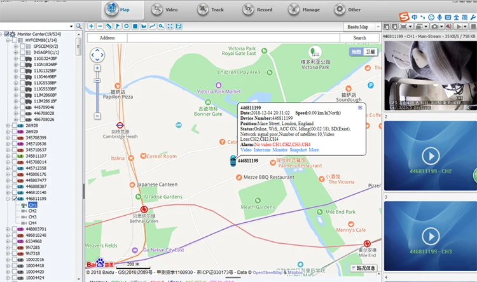
Task: Check the HYFCEM88 group checkbox
Action: (14, 40)
